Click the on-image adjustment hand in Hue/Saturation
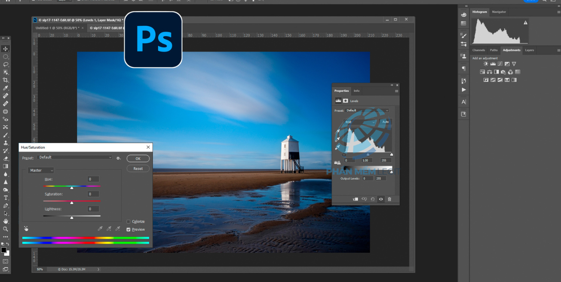The width and height of the screenshot is (561, 282). click(26, 229)
